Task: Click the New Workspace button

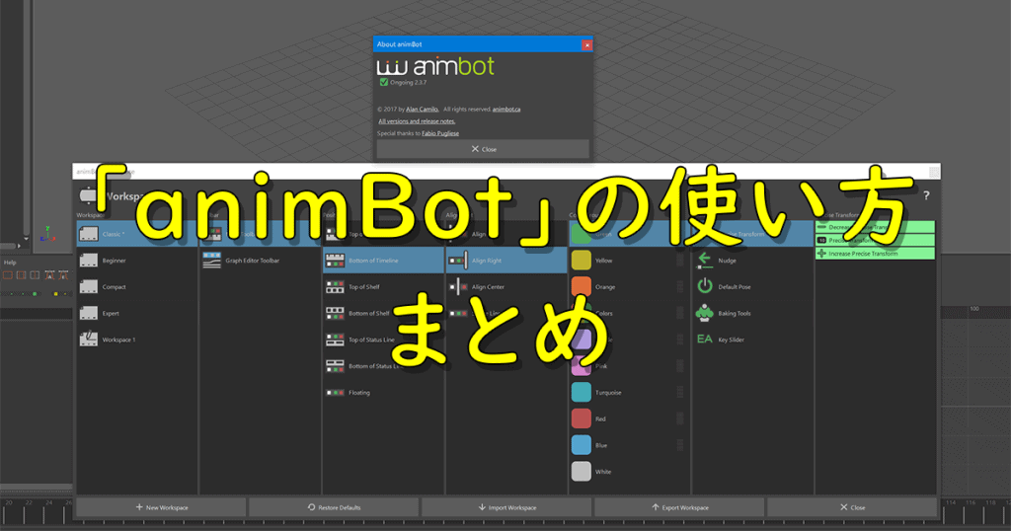Action: 161,507
